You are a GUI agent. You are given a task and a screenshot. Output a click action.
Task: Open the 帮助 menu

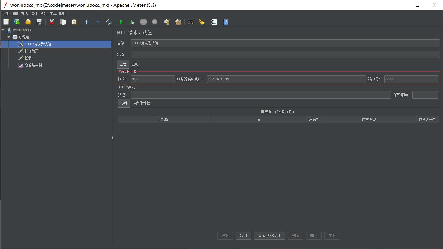tap(63, 14)
